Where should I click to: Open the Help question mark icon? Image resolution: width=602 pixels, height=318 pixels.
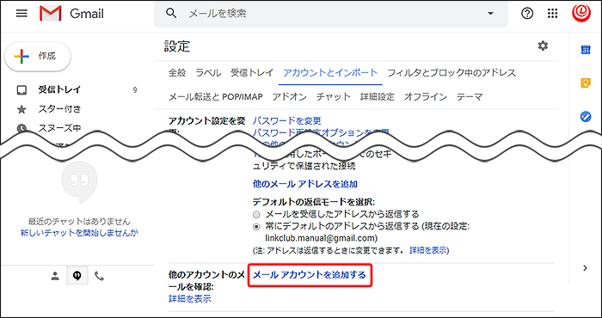pyautogui.click(x=527, y=14)
